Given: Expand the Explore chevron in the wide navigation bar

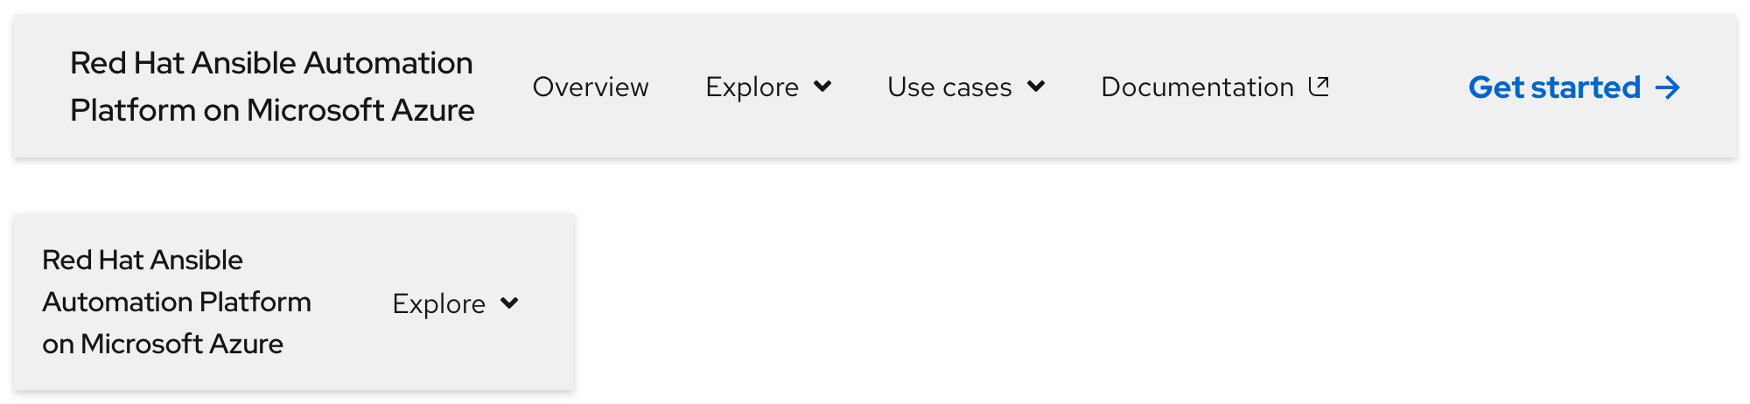Looking at the screenshot, I should (822, 87).
